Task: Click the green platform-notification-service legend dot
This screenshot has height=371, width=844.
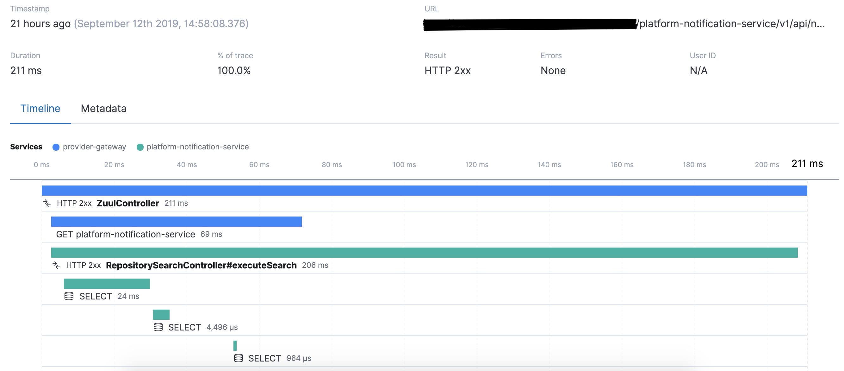Action: (140, 147)
